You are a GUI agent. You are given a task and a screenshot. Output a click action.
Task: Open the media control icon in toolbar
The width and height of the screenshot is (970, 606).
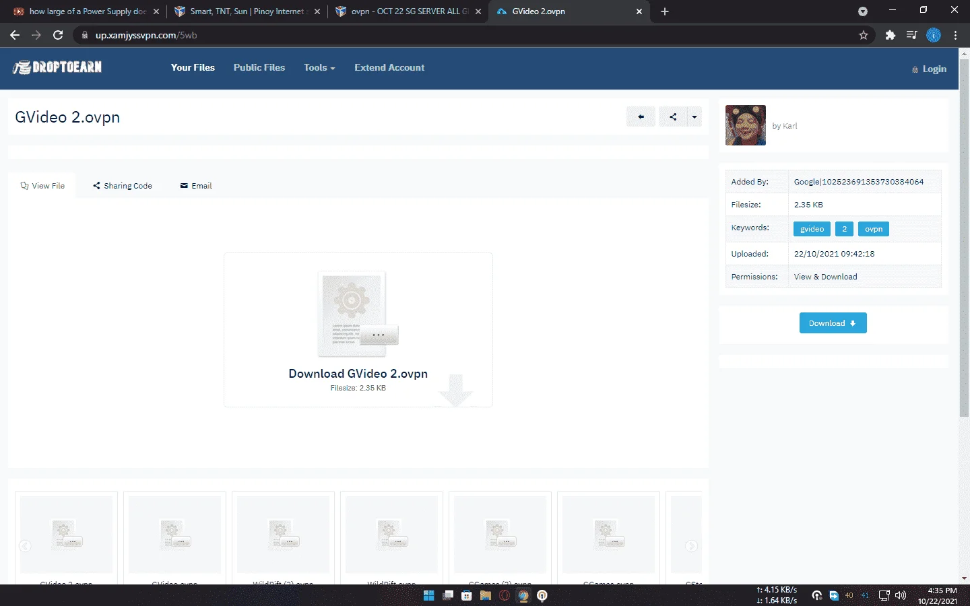[911, 35]
